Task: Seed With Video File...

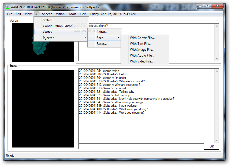Action: [x=145, y=61]
